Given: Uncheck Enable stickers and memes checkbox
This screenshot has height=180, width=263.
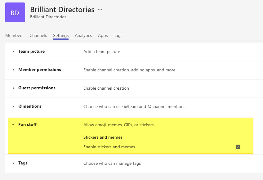Looking at the screenshot, I should point(238,147).
